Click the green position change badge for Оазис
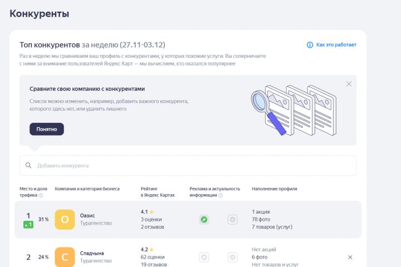The image size is (401, 267). (28, 225)
